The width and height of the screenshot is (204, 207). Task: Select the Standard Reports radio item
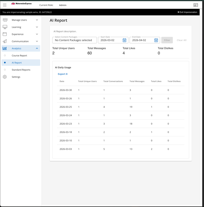pyautogui.click(x=5, y=70)
